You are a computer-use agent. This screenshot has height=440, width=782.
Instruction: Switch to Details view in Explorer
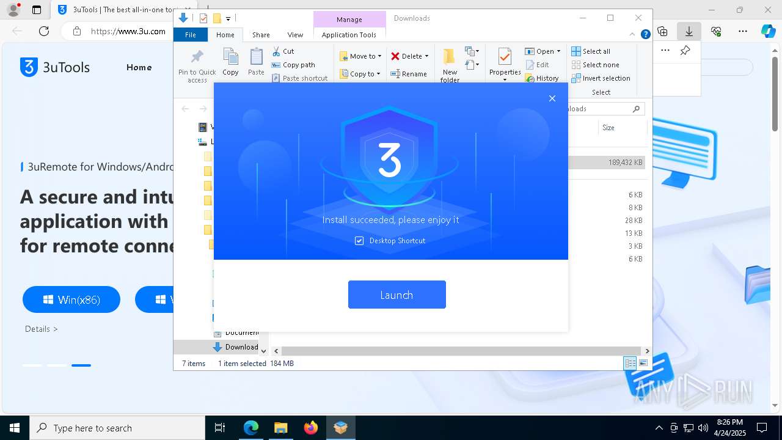[630, 363]
